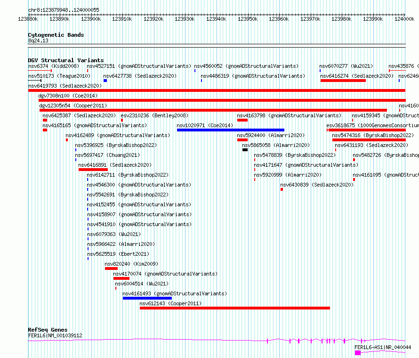Open nsv5625519 (Ebert2021) label
419x358 pixels.
[x=118, y=254]
